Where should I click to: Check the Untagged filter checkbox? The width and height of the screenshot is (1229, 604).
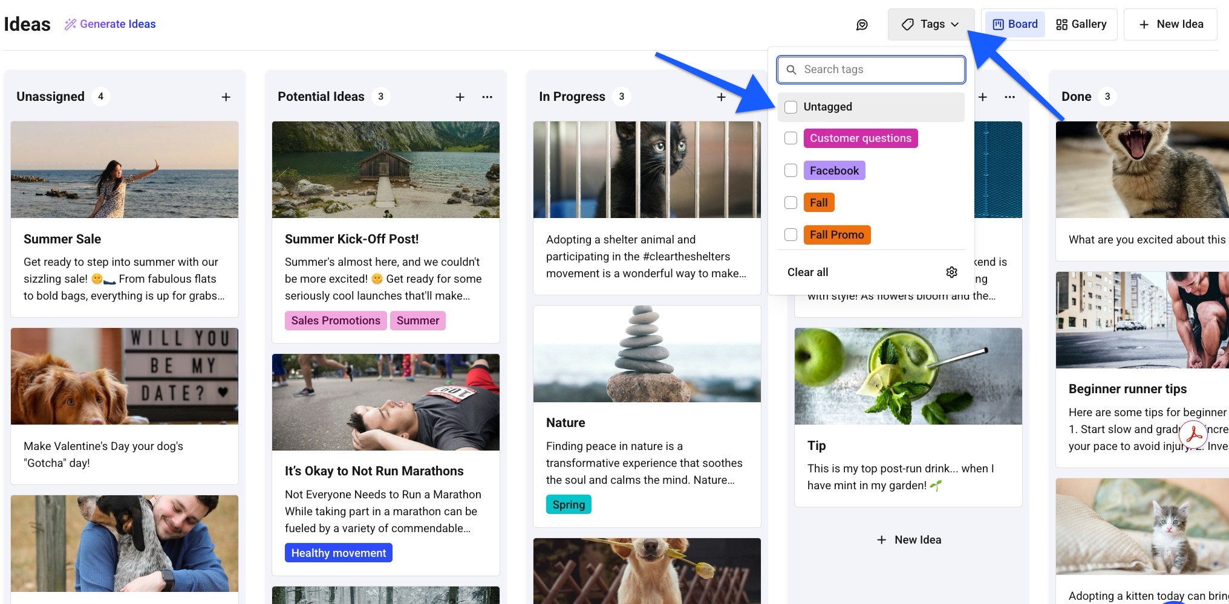[791, 107]
